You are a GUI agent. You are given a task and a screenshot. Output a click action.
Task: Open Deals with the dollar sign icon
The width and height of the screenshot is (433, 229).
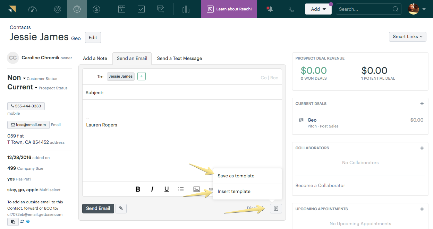tap(96, 9)
